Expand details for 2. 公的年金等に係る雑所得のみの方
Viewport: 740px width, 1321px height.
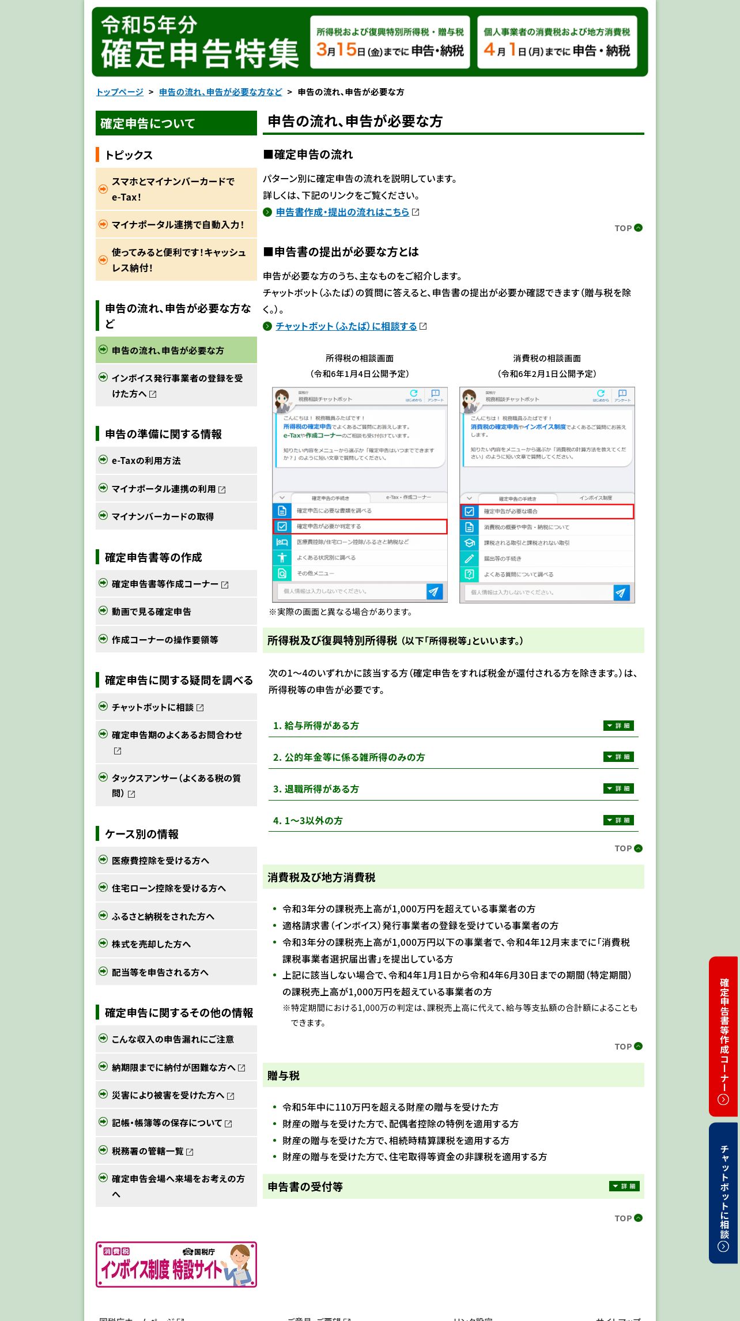(x=618, y=757)
